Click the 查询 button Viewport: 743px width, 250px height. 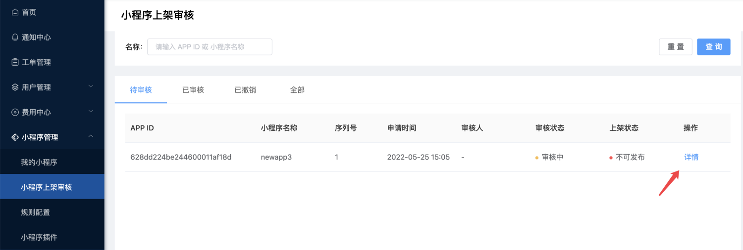click(714, 47)
